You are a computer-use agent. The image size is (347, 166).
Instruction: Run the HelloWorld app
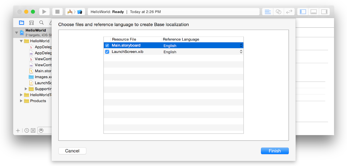(44, 11)
